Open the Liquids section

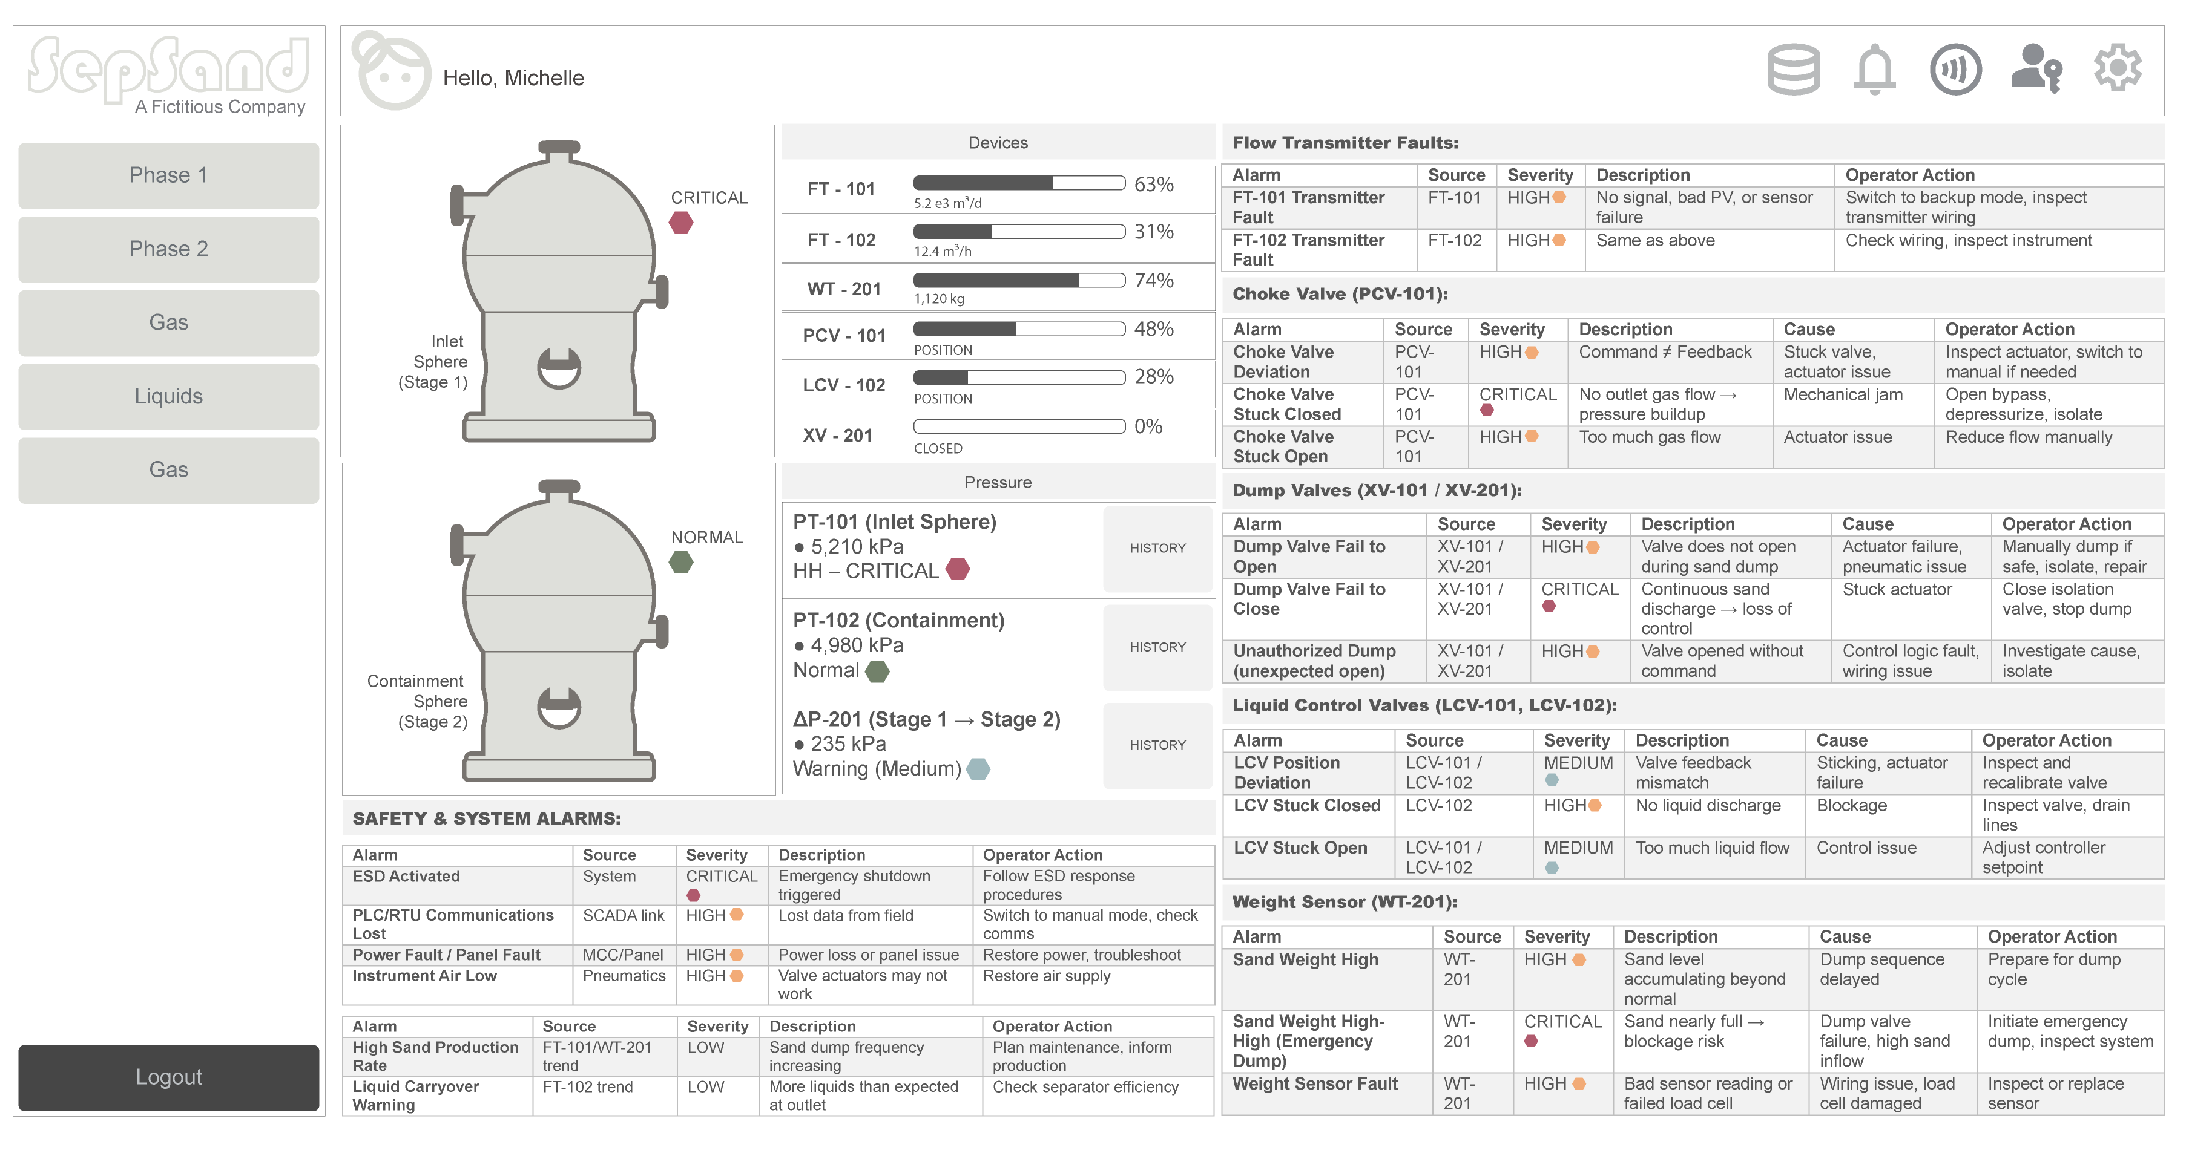[x=168, y=397]
